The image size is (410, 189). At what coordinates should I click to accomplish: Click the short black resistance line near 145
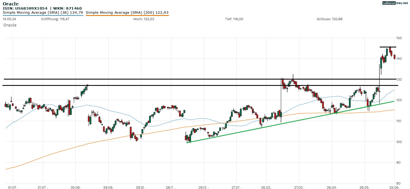(x=388, y=47)
